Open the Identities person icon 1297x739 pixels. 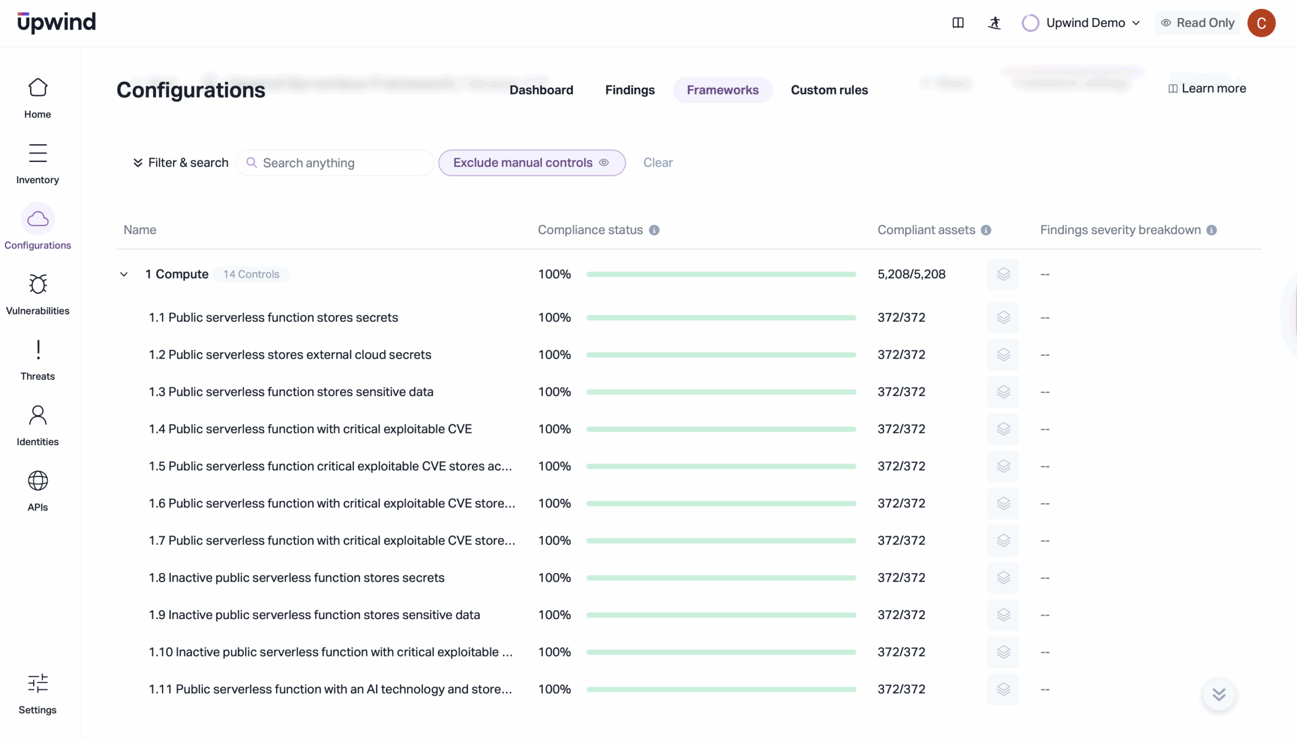coord(37,415)
